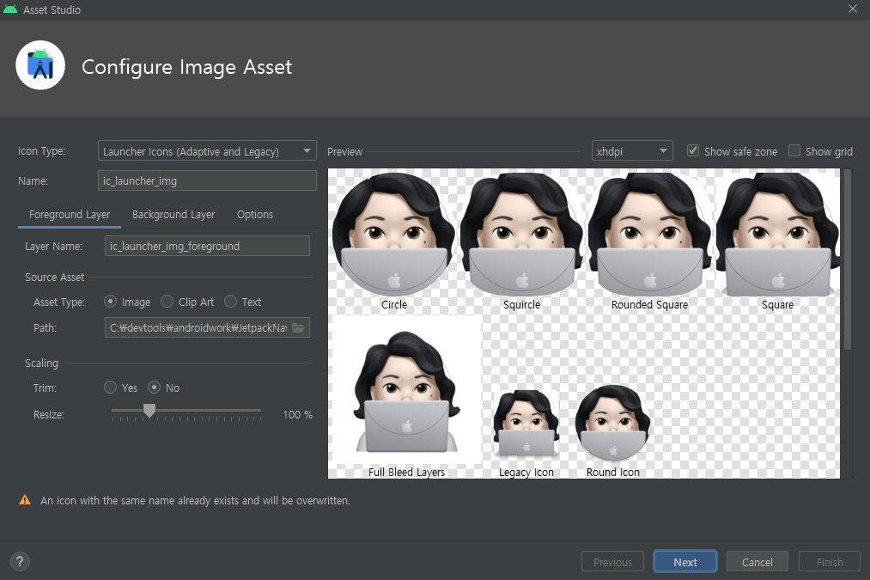The width and height of the screenshot is (870, 580).
Task: Open the Options tab
Action: coord(255,215)
